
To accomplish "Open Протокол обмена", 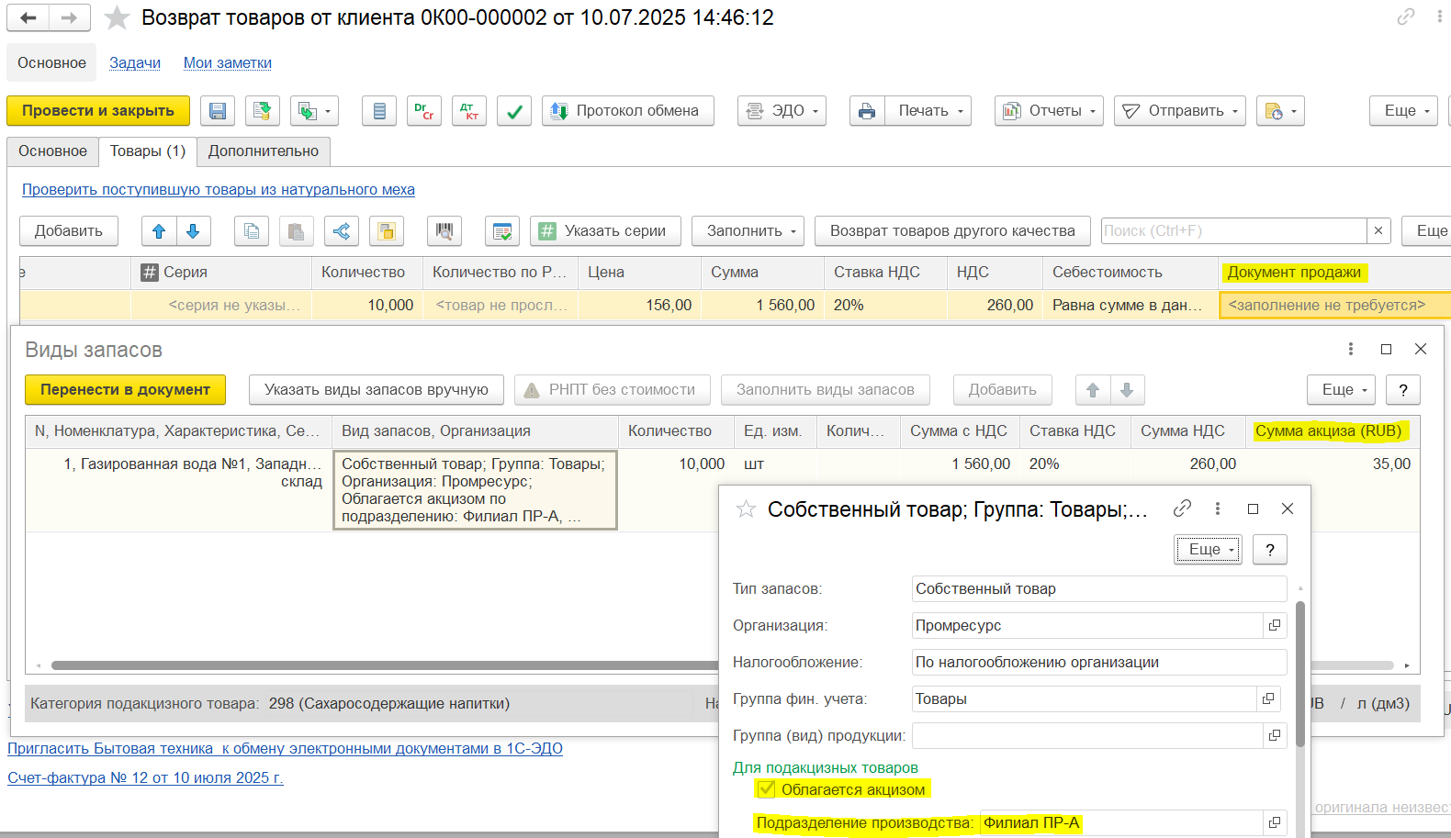I will [628, 111].
